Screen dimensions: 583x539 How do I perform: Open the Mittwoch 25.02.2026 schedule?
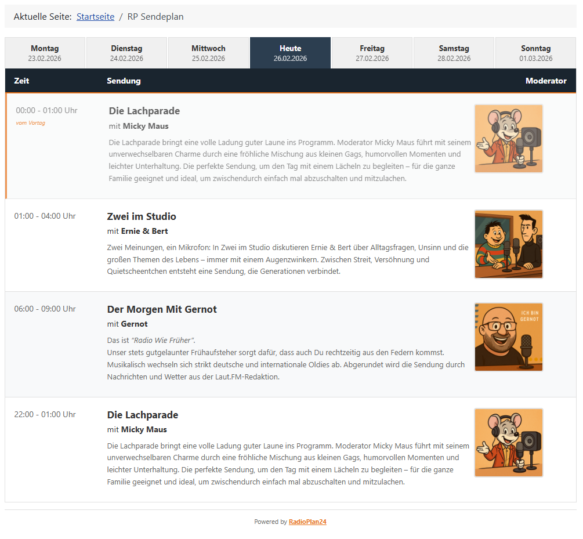208,53
